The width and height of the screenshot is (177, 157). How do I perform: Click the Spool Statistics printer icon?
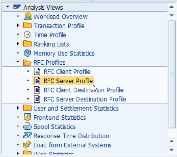[27, 127]
